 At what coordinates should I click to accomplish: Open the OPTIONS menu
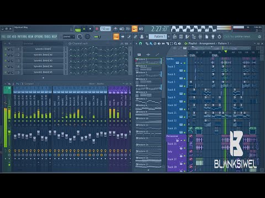[x=39, y=37]
